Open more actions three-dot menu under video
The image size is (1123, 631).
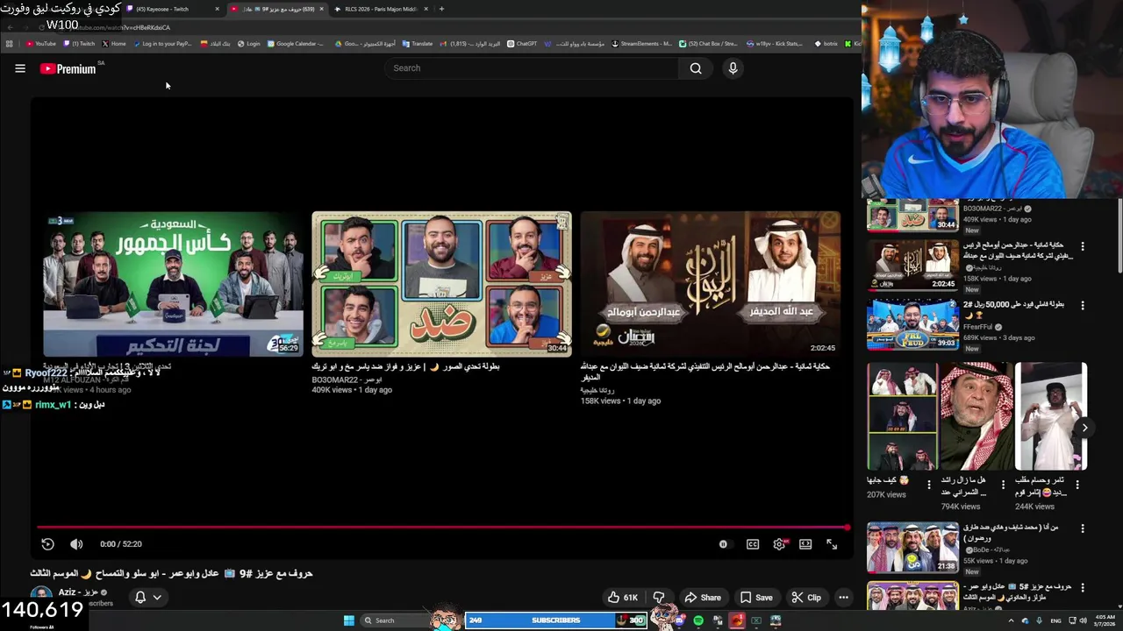click(843, 598)
